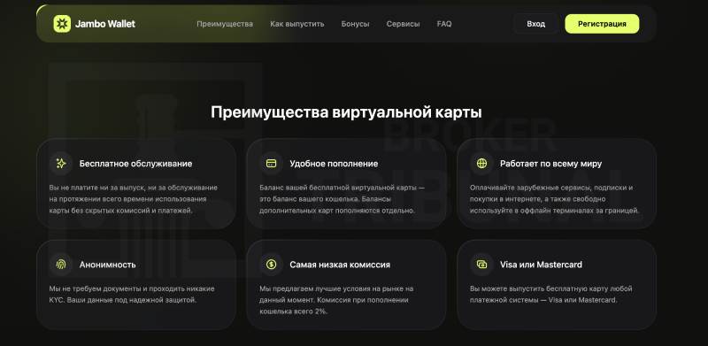This screenshot has height=346, width=708.
Task: Open the FAQ navigation link
Action: pyautogui.click(x=444, y=24)
